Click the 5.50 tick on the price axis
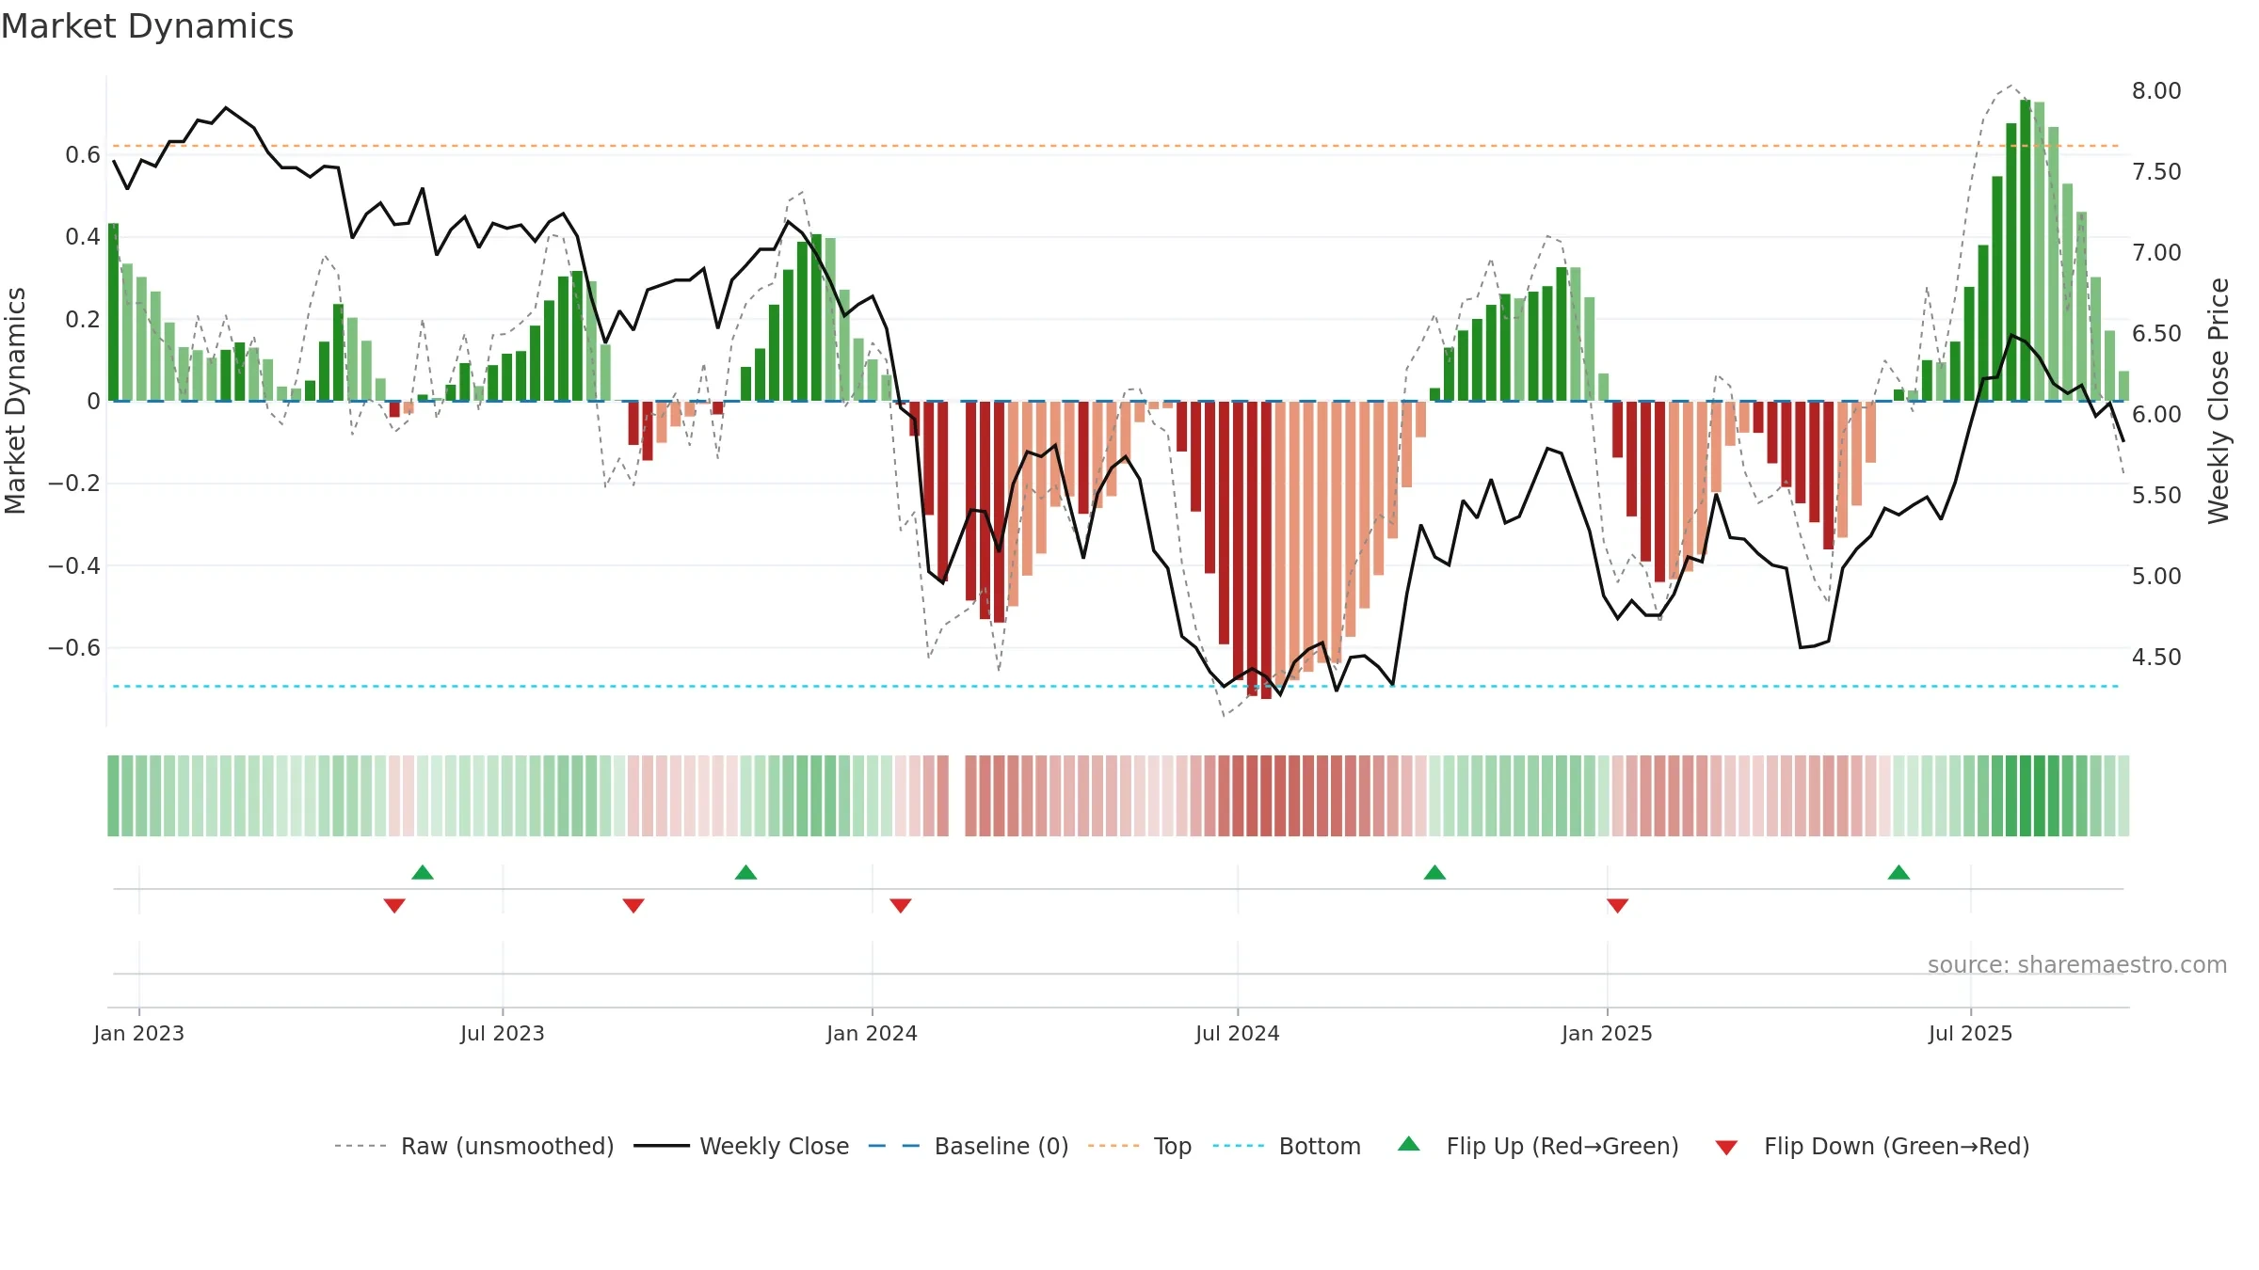This screenshot has width=2259, height=1270. tap(2156, 496)
